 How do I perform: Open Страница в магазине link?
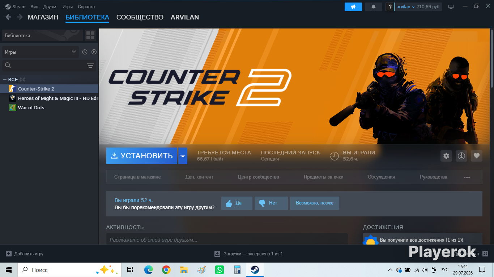(x=137, y=177)
